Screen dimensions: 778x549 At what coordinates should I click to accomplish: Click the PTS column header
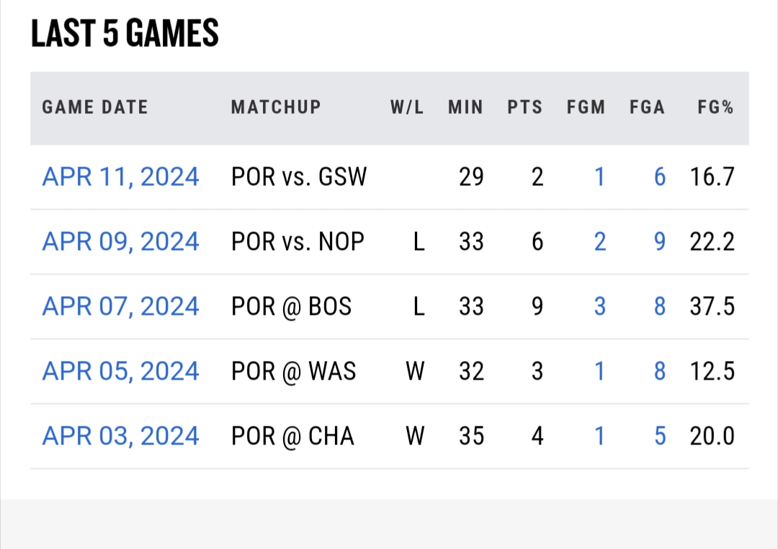525,108
